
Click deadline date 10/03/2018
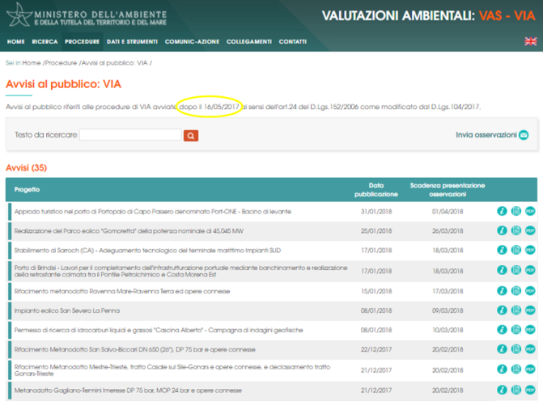(x=448, y=330)
